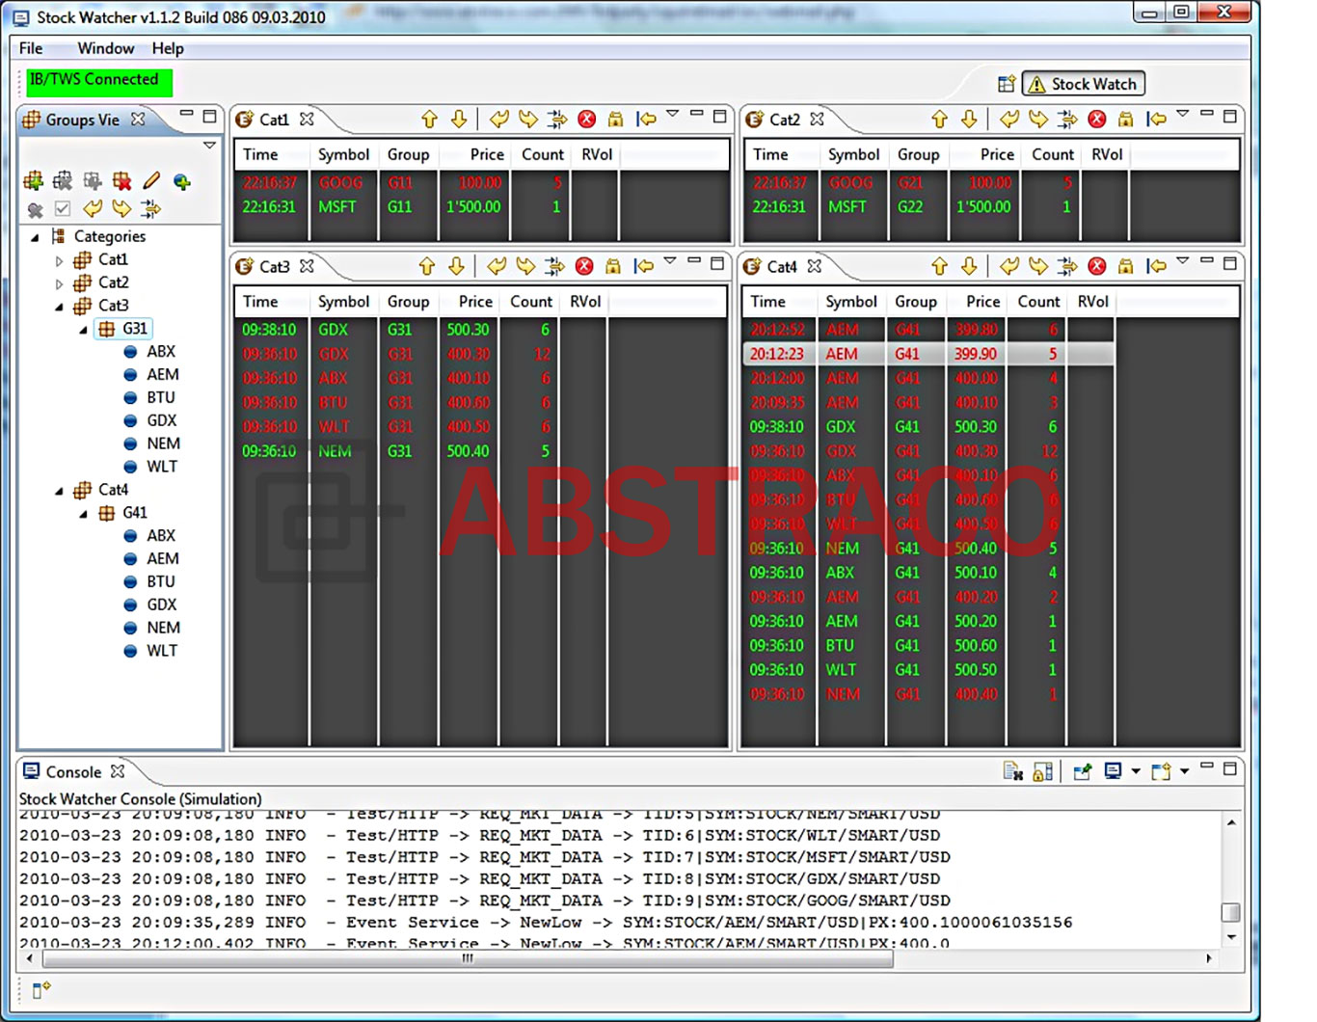Screen dimensions: 1317x1022
Task: Click the pencil edit icon in Groups View
Action: (x=151, y=180)
